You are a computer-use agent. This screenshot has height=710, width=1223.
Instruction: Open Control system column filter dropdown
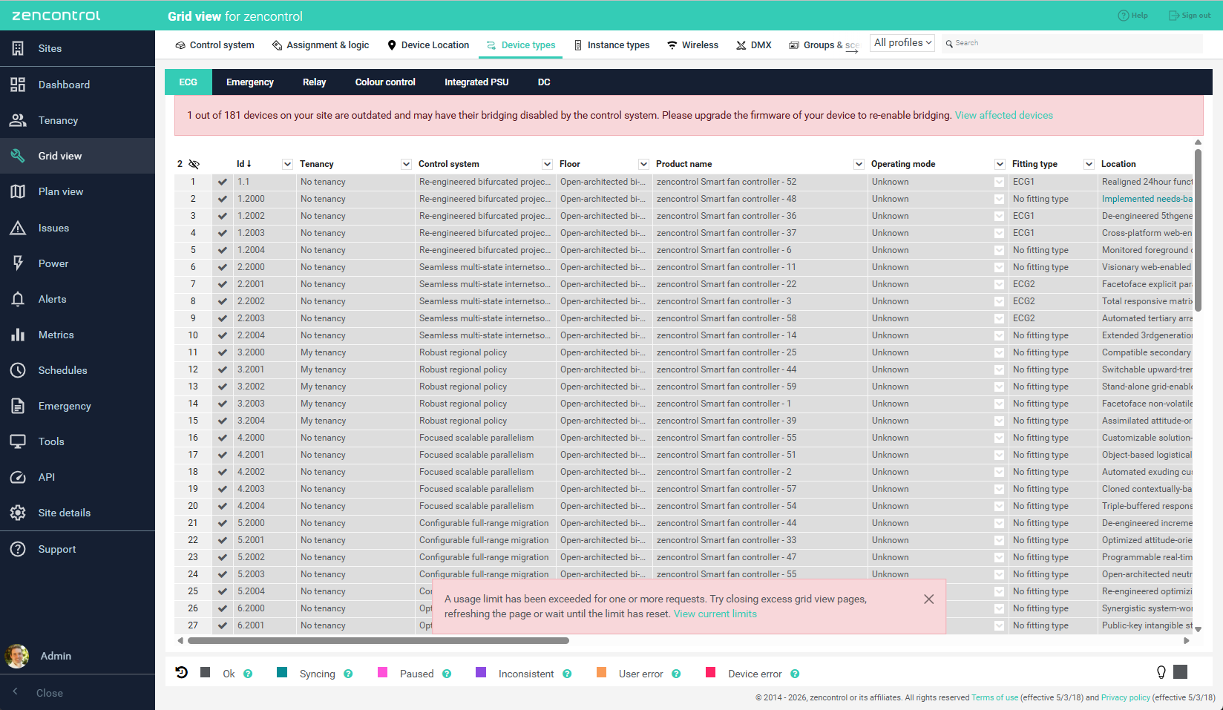(548, 164)
